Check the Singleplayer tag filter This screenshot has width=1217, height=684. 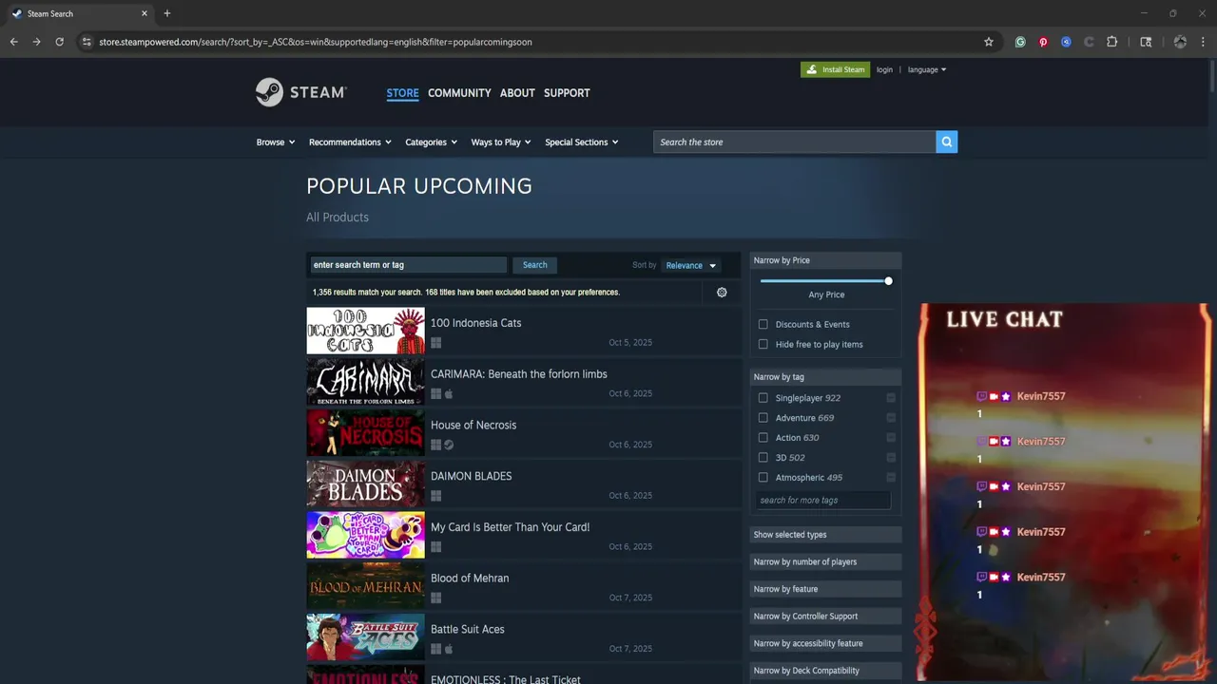(x=763, y=398)
